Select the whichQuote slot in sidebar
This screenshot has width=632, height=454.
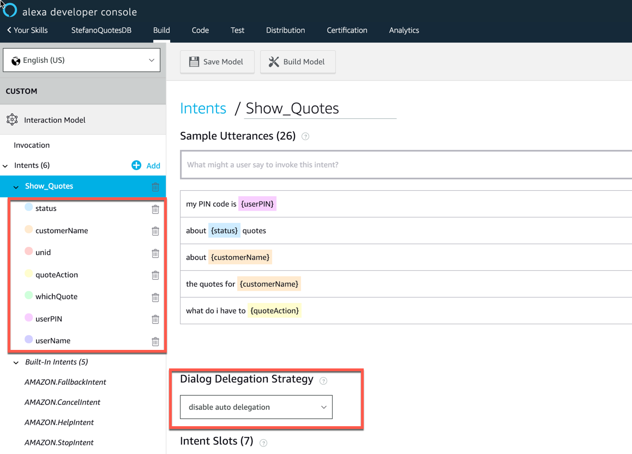(56, 296)
